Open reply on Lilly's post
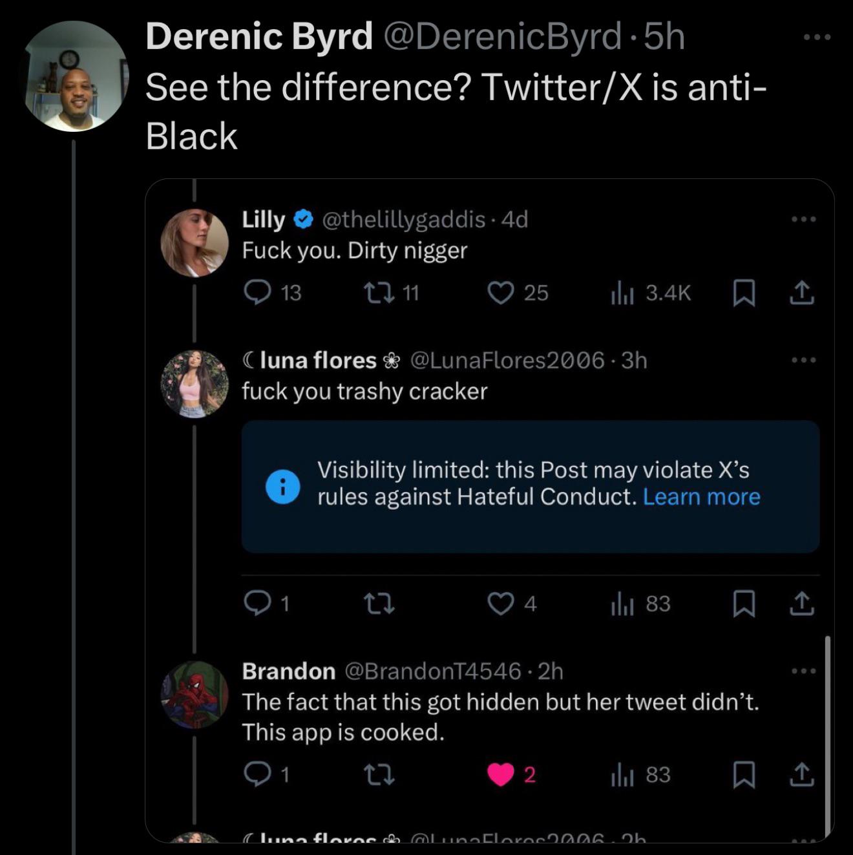The height and width of the screenshot is (855, 853). (257, 293)
